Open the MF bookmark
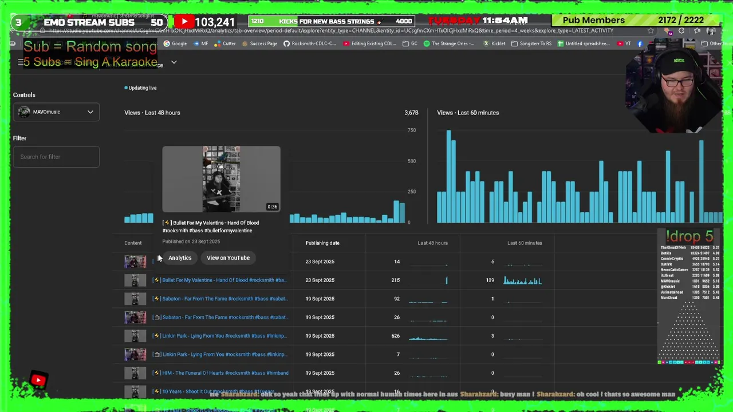This screenshot has width=733, height=412. pyautogui.click(x=200, y=43)
